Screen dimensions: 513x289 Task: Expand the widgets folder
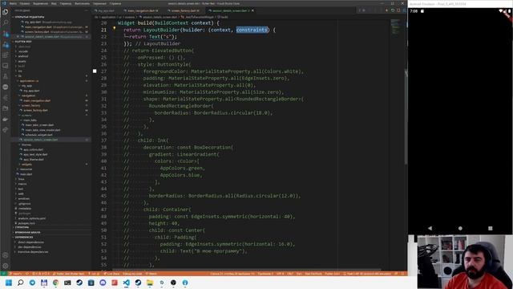point(26,165)
